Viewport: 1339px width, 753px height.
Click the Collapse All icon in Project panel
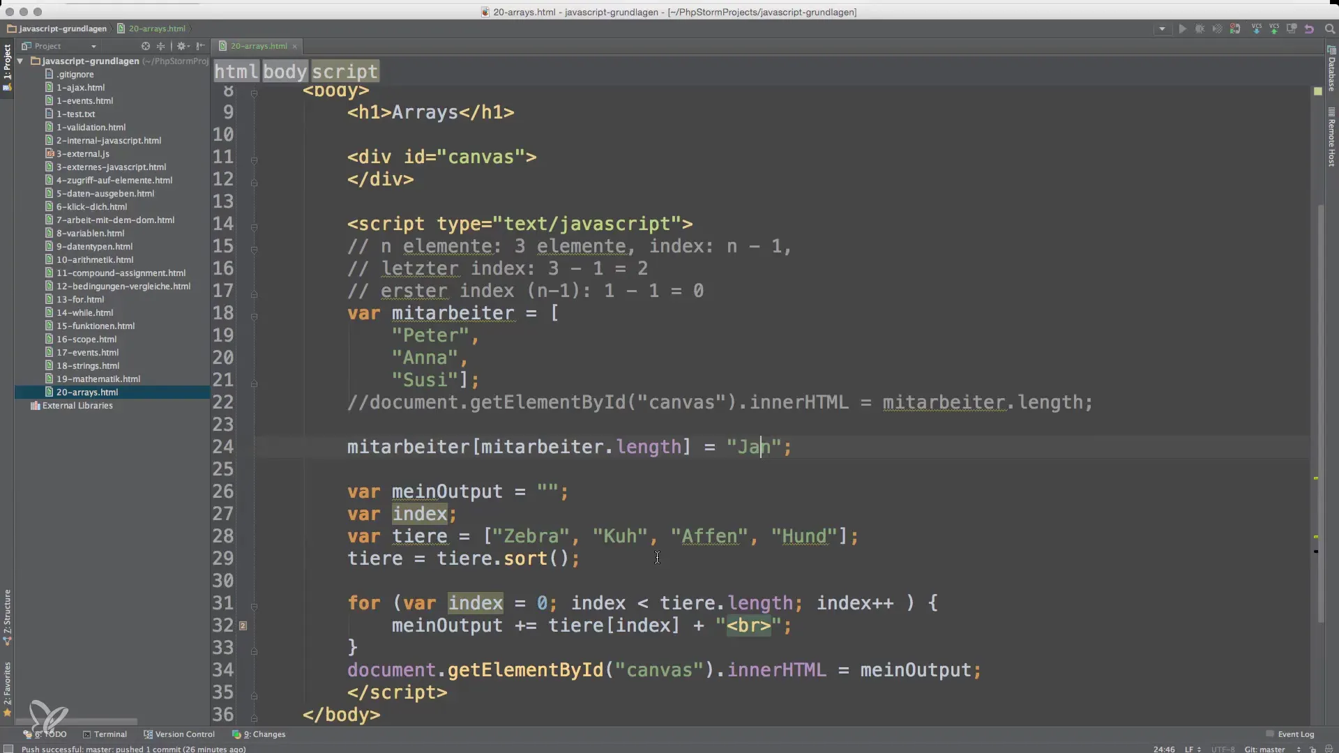(161, 46)
